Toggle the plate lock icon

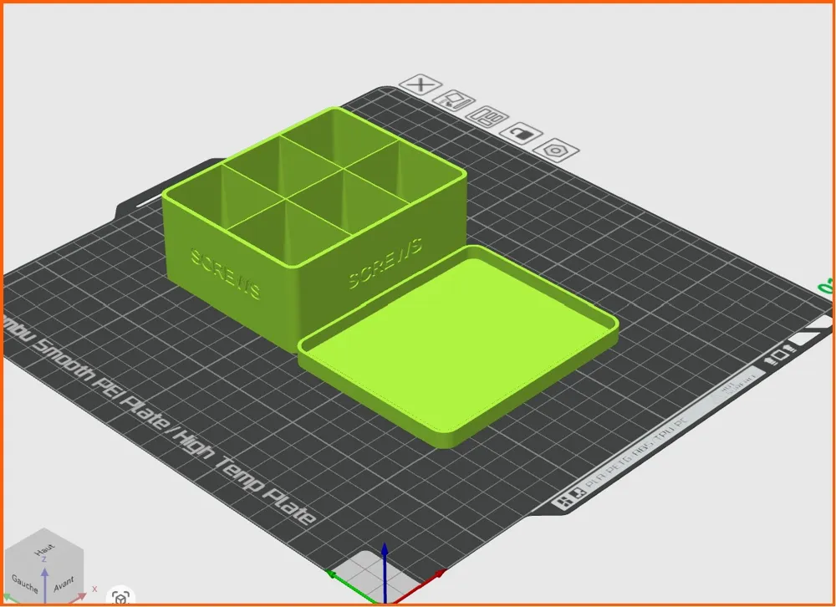coord(522,133)
